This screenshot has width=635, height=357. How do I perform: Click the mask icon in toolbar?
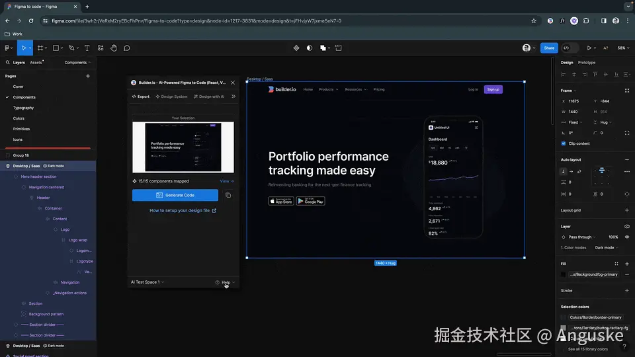point(310,48)
